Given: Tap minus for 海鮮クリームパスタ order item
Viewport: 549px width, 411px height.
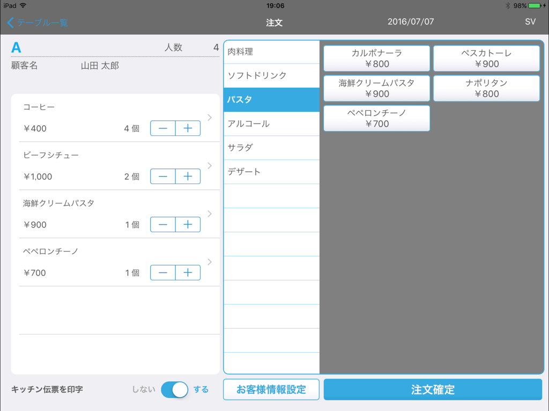Looking at the screenshot, I should [163, 225].
